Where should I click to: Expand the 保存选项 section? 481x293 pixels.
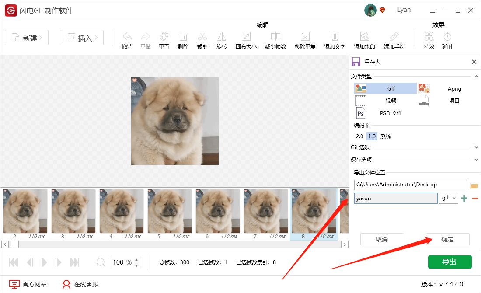[476, 159]
